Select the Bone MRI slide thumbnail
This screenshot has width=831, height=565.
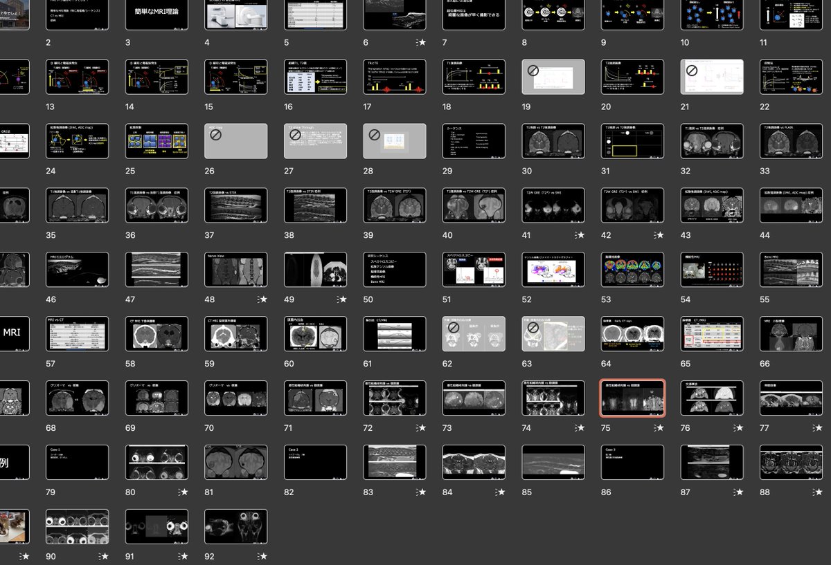tap(792, 270)
